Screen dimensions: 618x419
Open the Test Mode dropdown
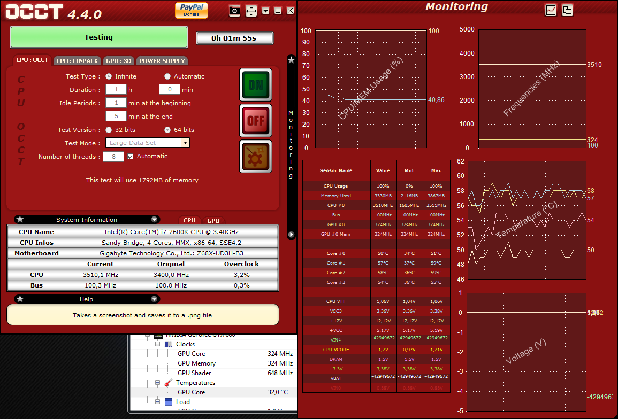(185, 143)
